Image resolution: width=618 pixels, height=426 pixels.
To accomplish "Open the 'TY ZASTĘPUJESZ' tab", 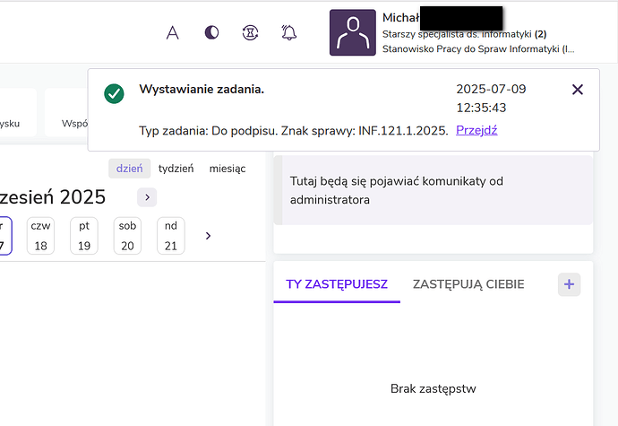I will pyautogui.click(x=337, y=284).
